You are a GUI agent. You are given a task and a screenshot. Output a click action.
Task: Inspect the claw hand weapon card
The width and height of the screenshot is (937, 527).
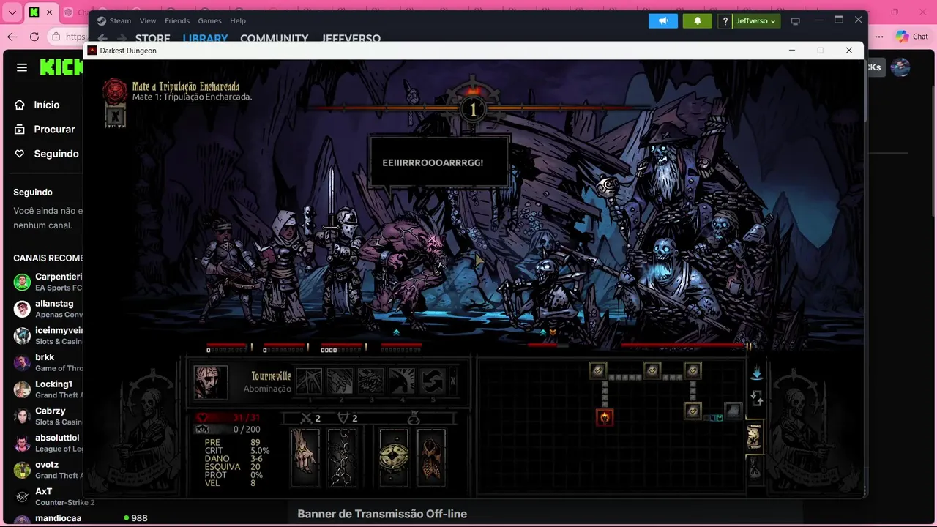305,457
